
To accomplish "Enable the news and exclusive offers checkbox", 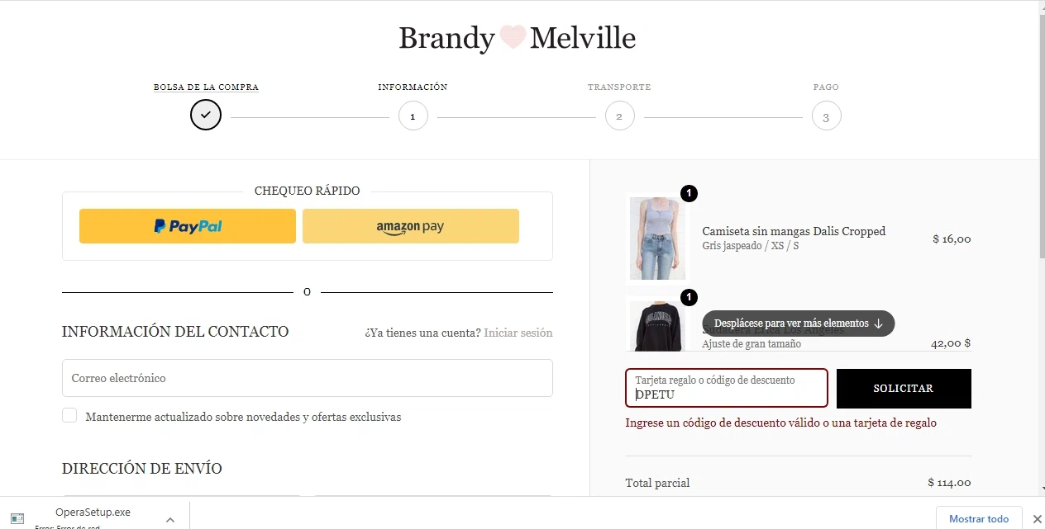I will 69,416.
